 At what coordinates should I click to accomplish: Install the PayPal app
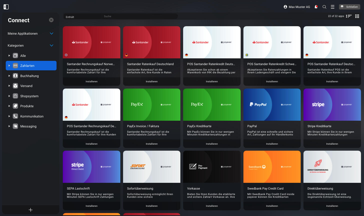tap(272, 144)
